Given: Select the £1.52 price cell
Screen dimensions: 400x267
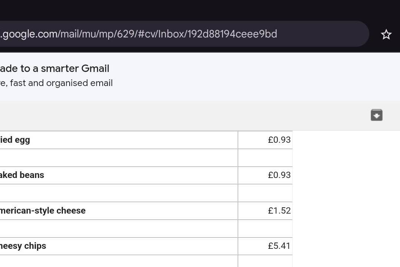Looking at the screenshot, I should [265, 211].
